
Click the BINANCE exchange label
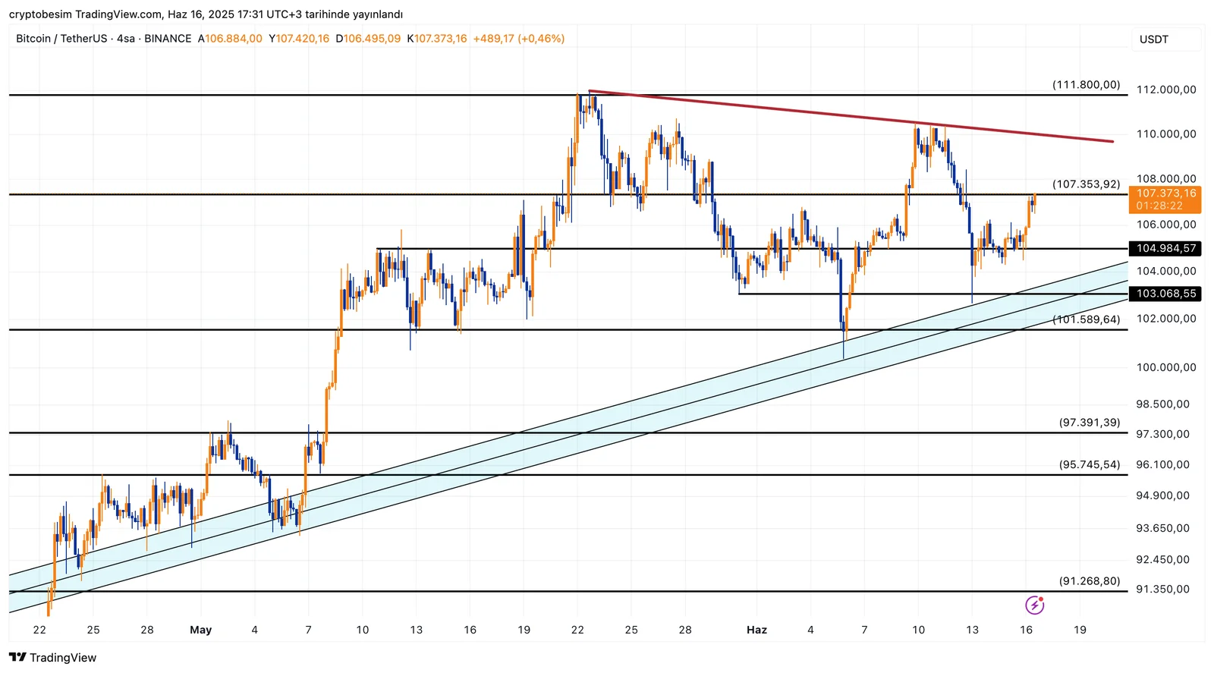(168, 39)
